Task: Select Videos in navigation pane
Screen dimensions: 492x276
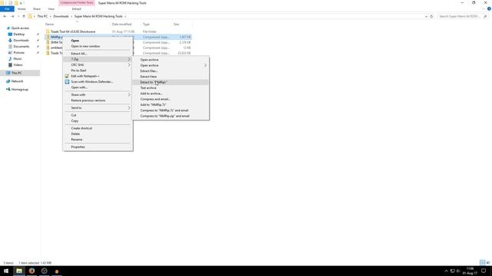Action: (18, 64)
